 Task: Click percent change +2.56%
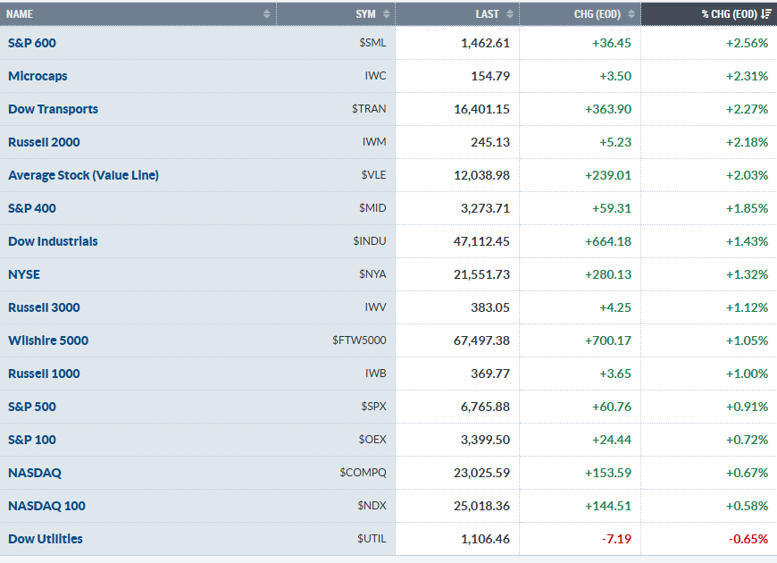click(x=747, y=43)
